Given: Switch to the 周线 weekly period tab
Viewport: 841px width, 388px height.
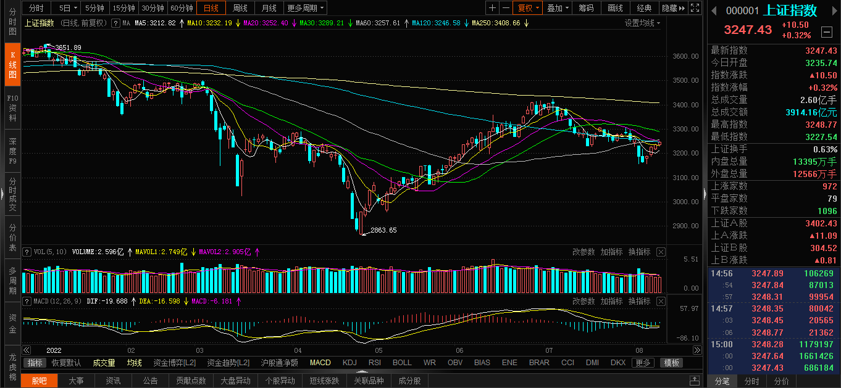Looking at the screenshot, I should (240, 8).
